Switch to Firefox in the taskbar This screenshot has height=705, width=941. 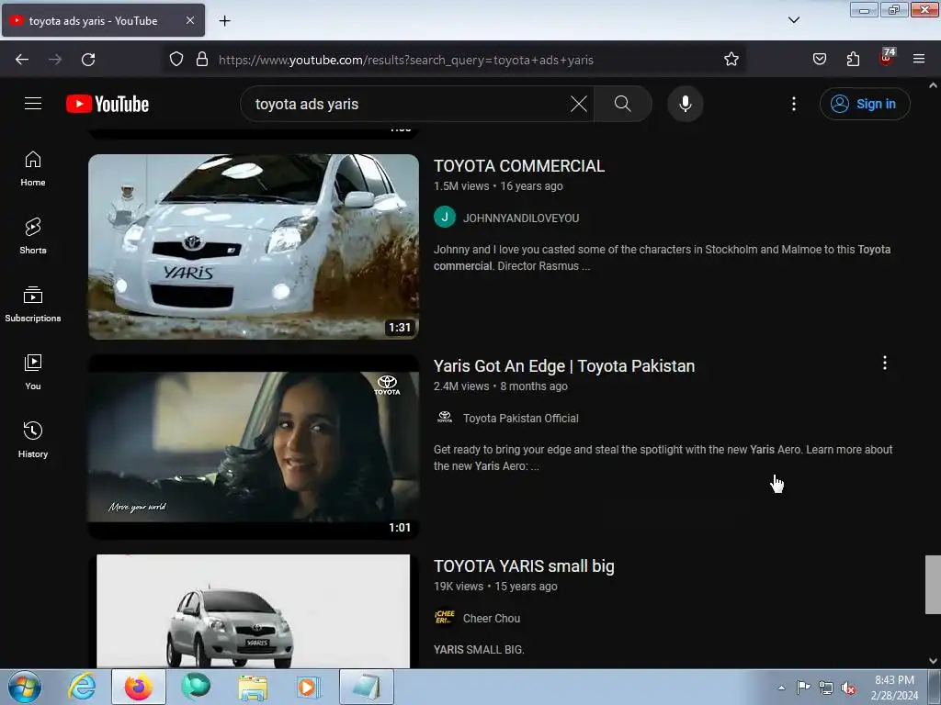139,687
